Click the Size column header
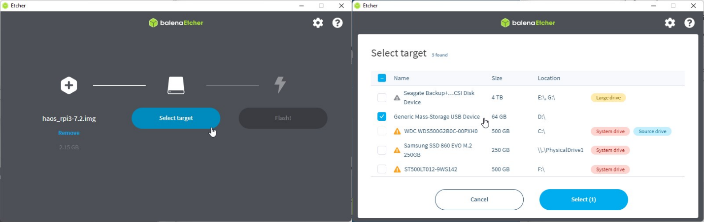This screenshot has width=704, height=222. coord(497,78)
